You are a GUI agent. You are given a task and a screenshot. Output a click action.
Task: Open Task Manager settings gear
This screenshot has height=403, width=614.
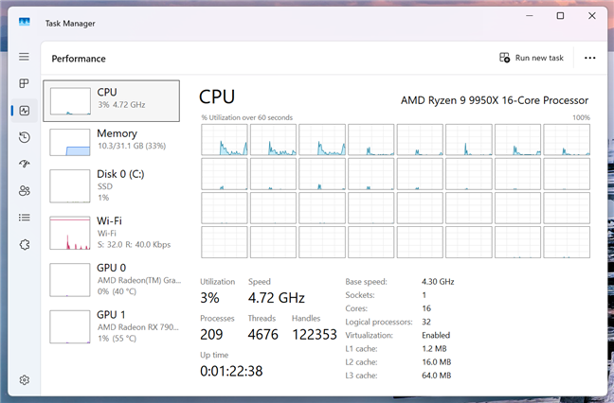tap(25, 380)
